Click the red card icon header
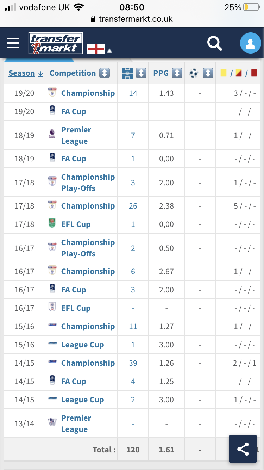 tap(254, 73)
